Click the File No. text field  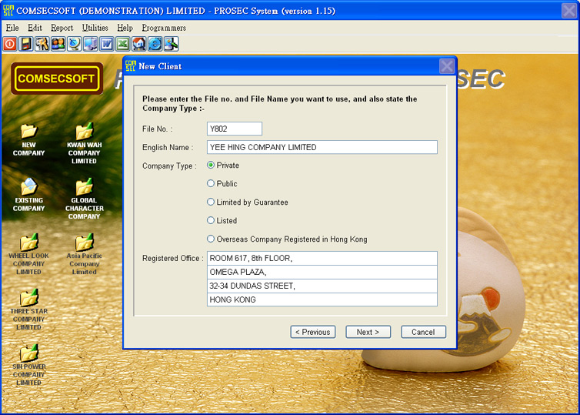(x=235, y=129)
